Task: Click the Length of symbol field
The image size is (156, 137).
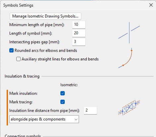Action: 79,33
